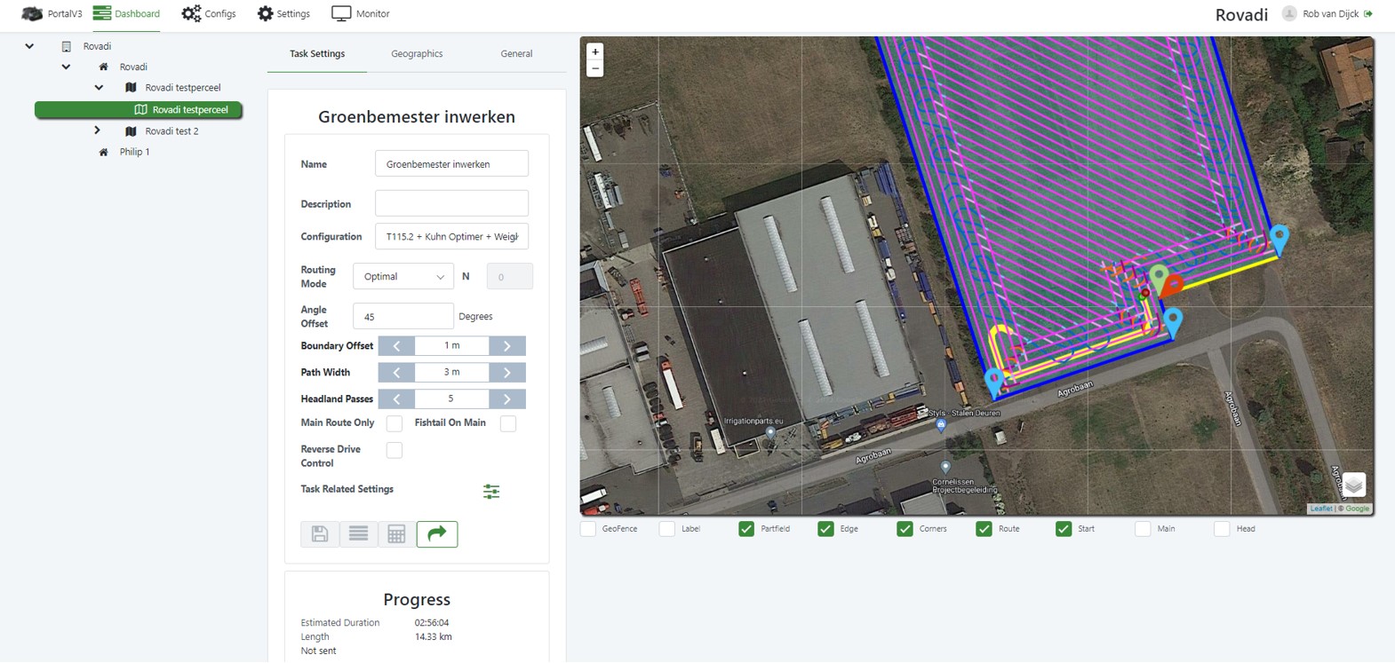The width and height of the screenshot is (1395, 663).
Task: Uncheck the Partfield layer checkbox
Action: pyautogui.click(x=746, y=529)
